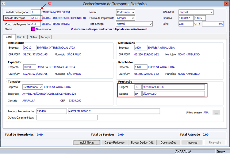Click the Destino state field SP
This screenshot has width=230, height=154.
coord(138,94)
